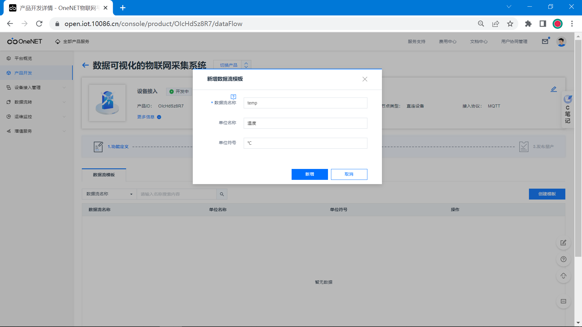Open the mail notifications icon
Image resolution: width=582 pixels, height=327 pixels.
[545, 41]
